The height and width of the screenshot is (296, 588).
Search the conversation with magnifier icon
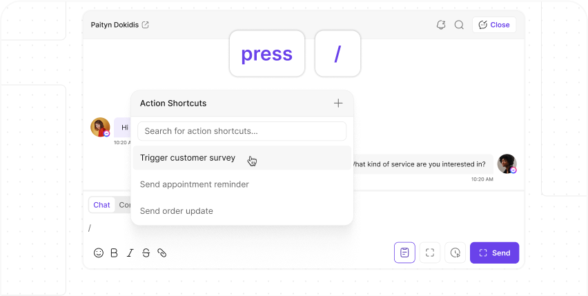click(459, 25)
